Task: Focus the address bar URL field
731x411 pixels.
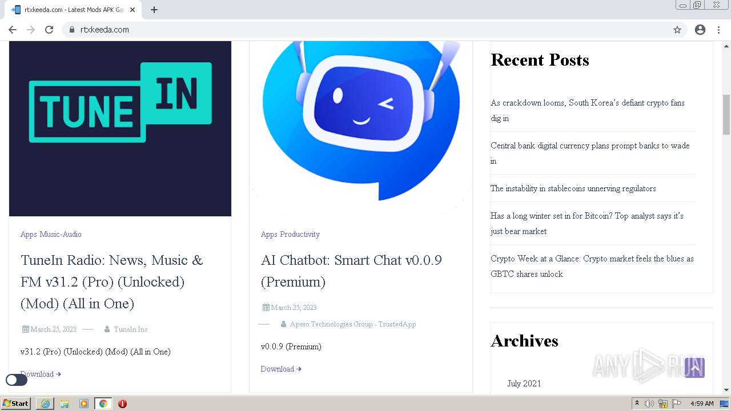Action: click(x=374, y=30)
